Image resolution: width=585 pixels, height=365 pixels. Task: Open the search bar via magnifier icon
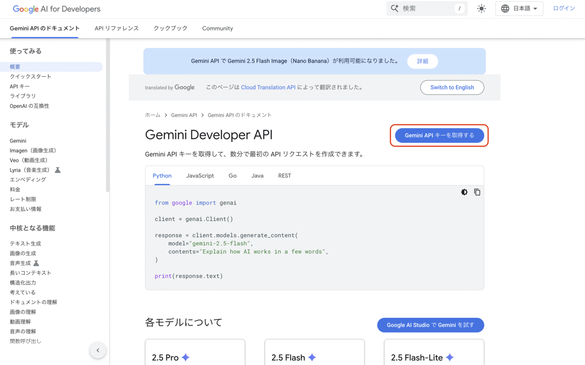coord(395,8)
